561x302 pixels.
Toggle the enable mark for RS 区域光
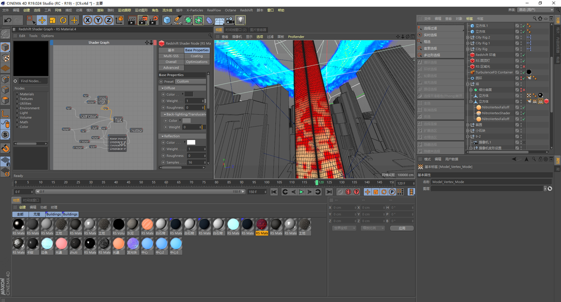click(x=524, y=66)
